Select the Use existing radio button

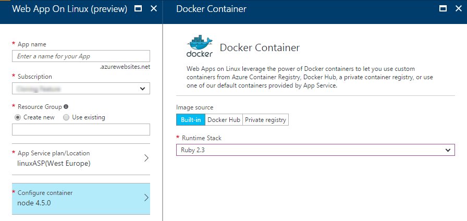click(66, 117)
